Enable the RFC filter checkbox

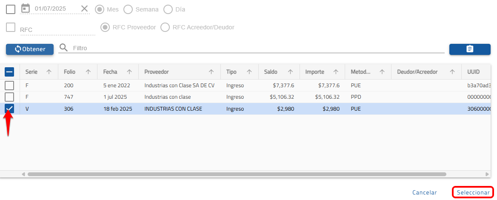point(11,27)
